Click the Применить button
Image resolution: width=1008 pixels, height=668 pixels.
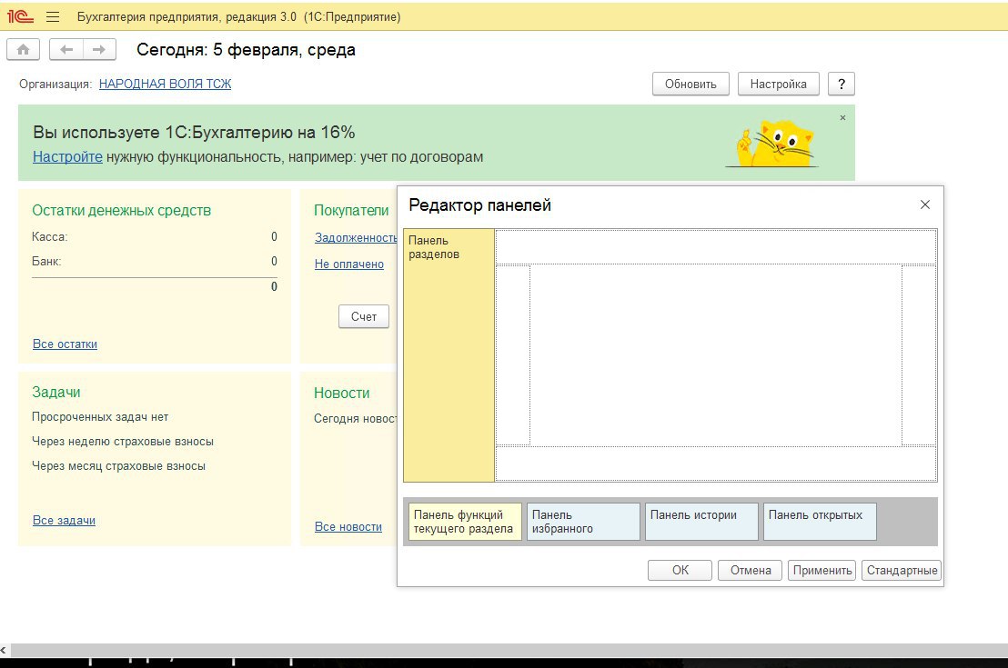[x=822, y=571]
